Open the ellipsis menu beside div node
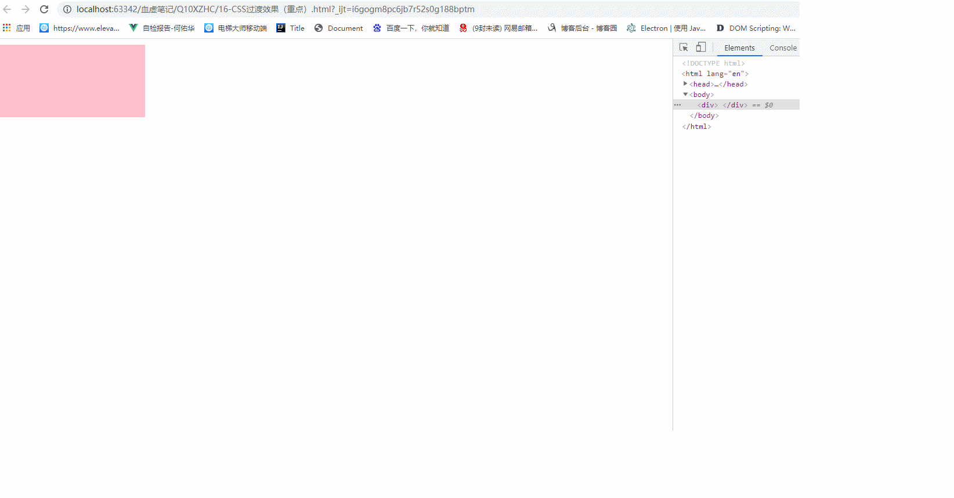Image resolution: width=954 pixels, height=498 pixels. click(x=677, y=105)
